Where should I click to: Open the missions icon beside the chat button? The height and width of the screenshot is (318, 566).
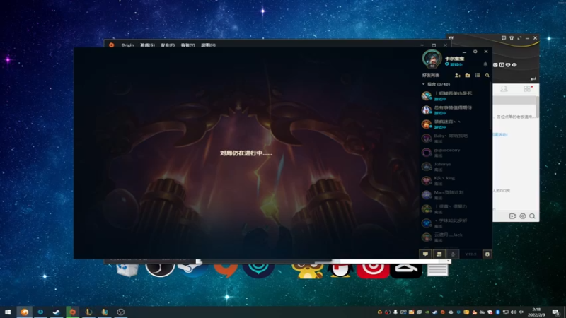pos(439,254)
